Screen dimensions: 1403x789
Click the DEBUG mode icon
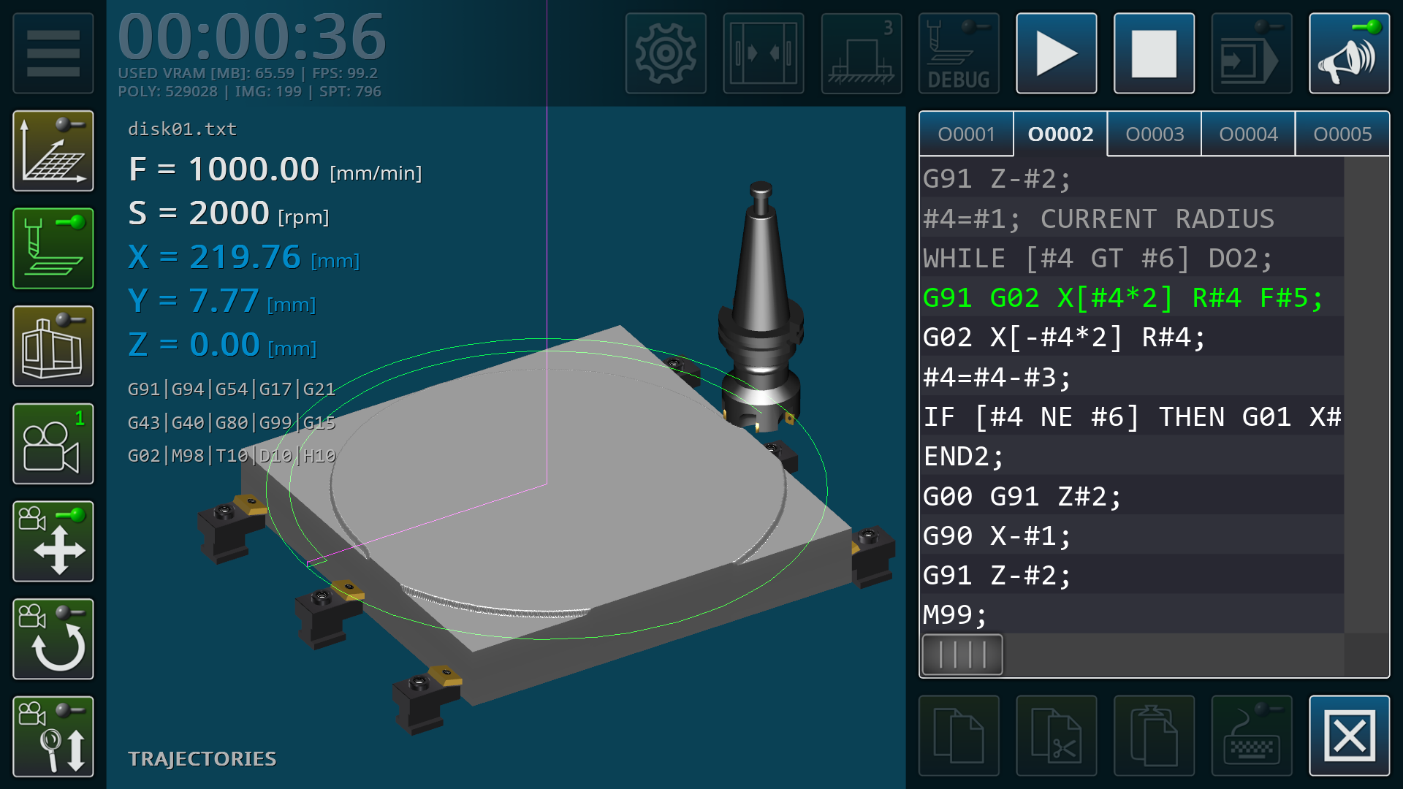click(958, 53)
